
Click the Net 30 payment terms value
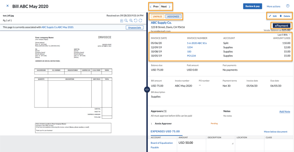click(x=227, y=86)
